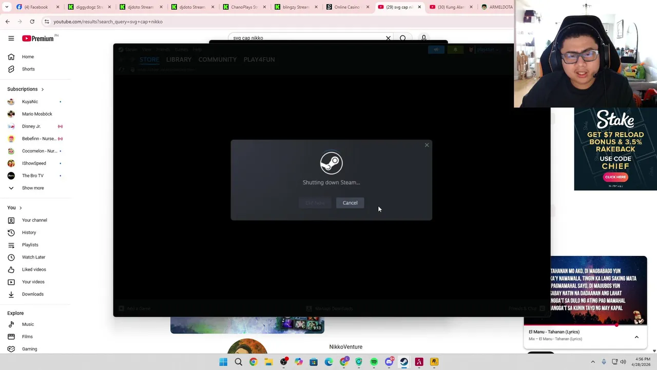Viewport: 657px width, 370px height.
Task: Switch to the ChanoPlays tab
Action: 244,7
